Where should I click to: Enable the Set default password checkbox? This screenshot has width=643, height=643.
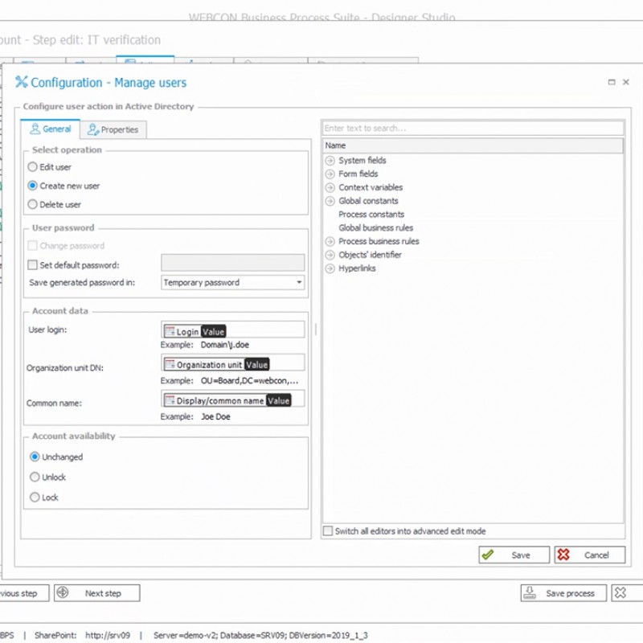(x=33, y=264)
